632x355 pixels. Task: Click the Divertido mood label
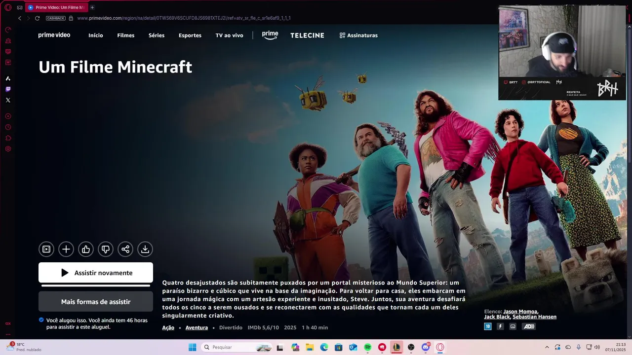pyautogui.click(x=231, y=327)
